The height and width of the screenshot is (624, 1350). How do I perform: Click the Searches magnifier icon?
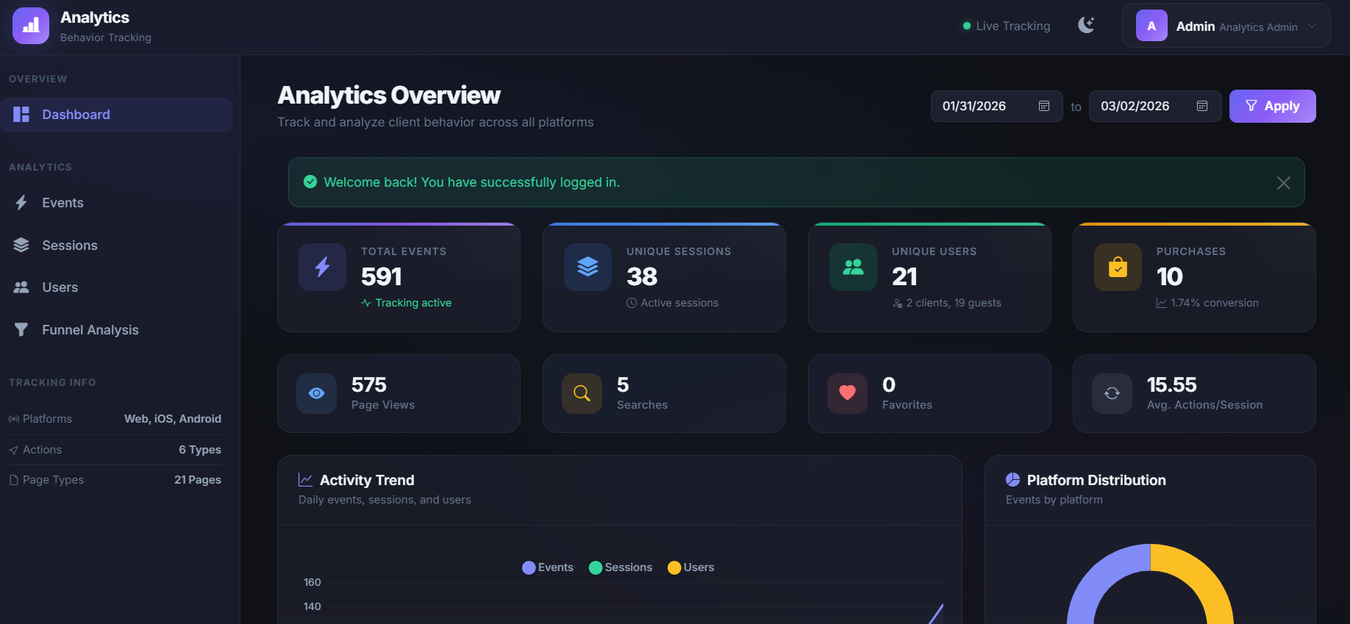point(582,393)
